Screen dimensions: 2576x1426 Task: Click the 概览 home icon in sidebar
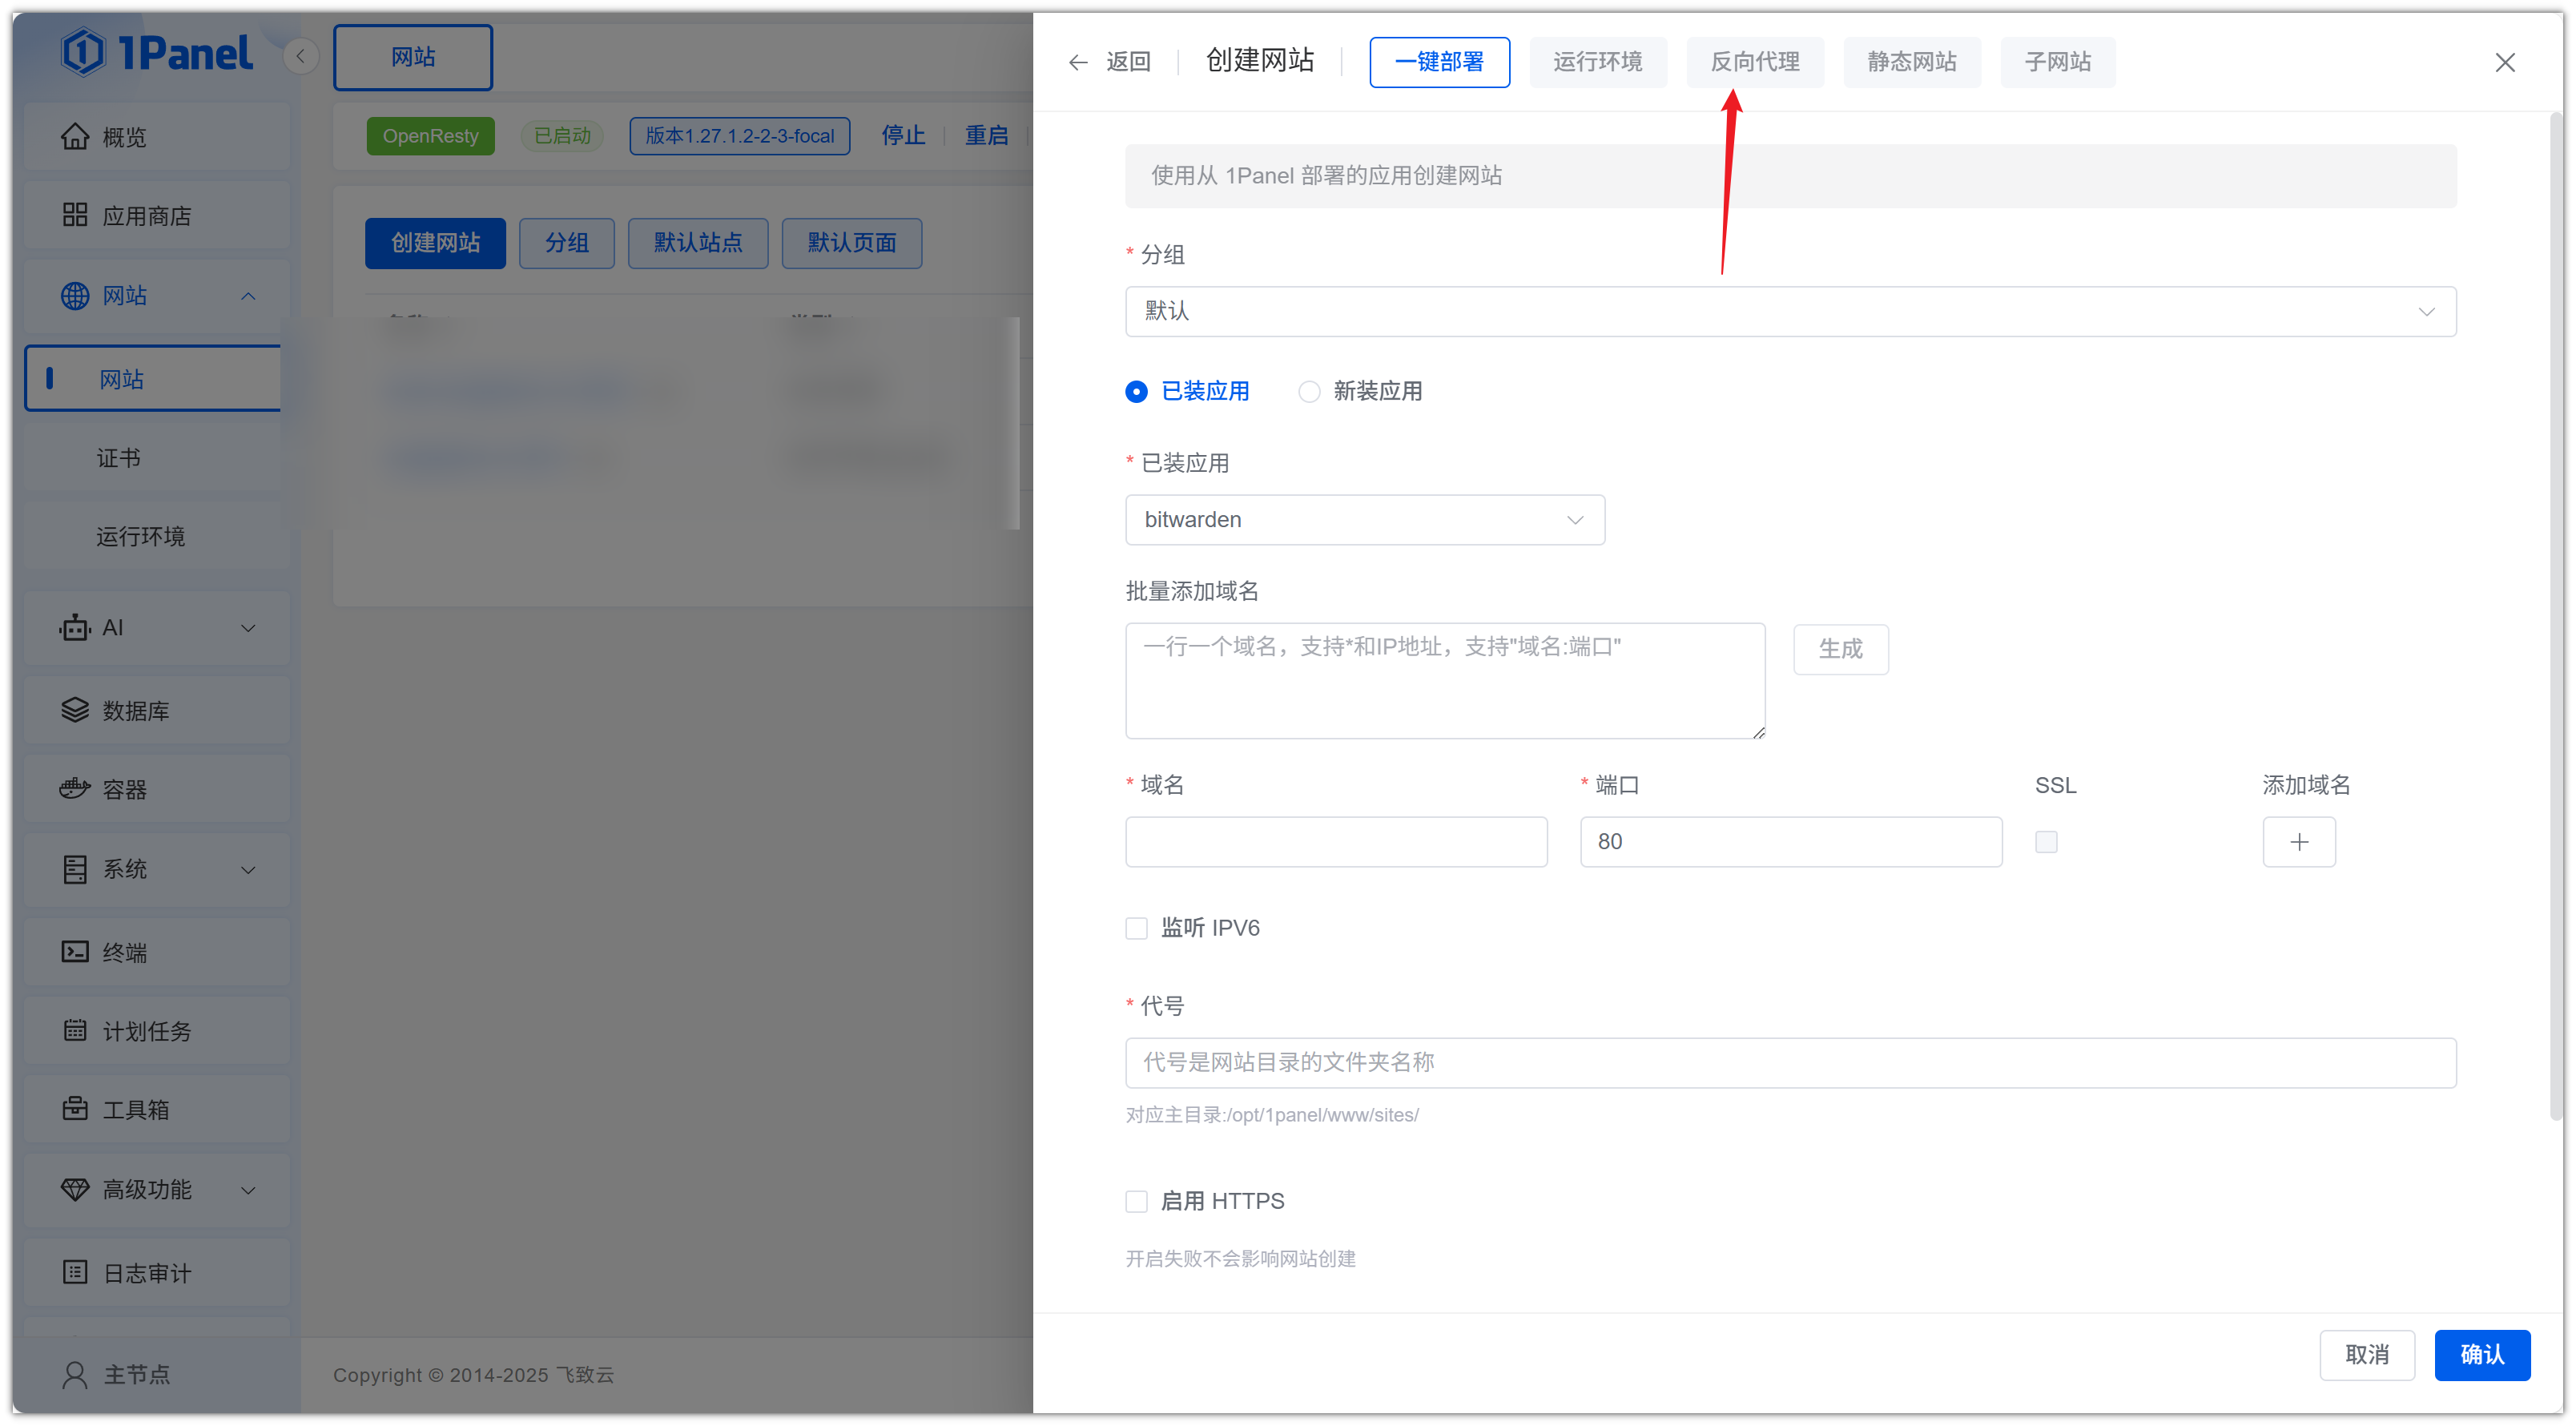(x=75, y=137)
